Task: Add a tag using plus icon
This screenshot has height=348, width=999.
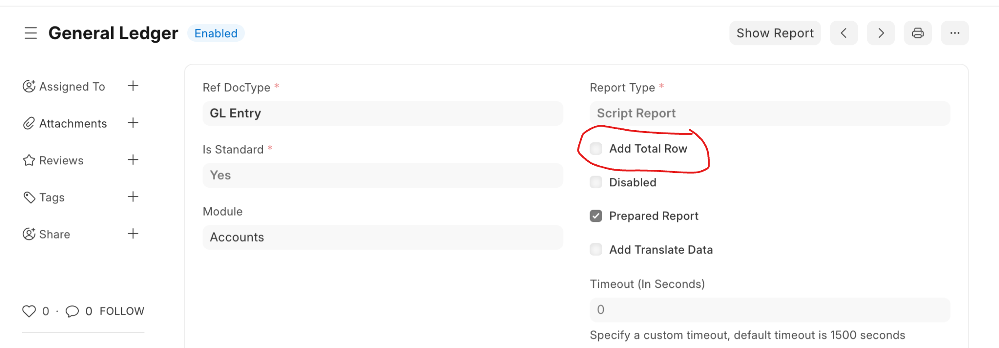Action: (133, 196)
